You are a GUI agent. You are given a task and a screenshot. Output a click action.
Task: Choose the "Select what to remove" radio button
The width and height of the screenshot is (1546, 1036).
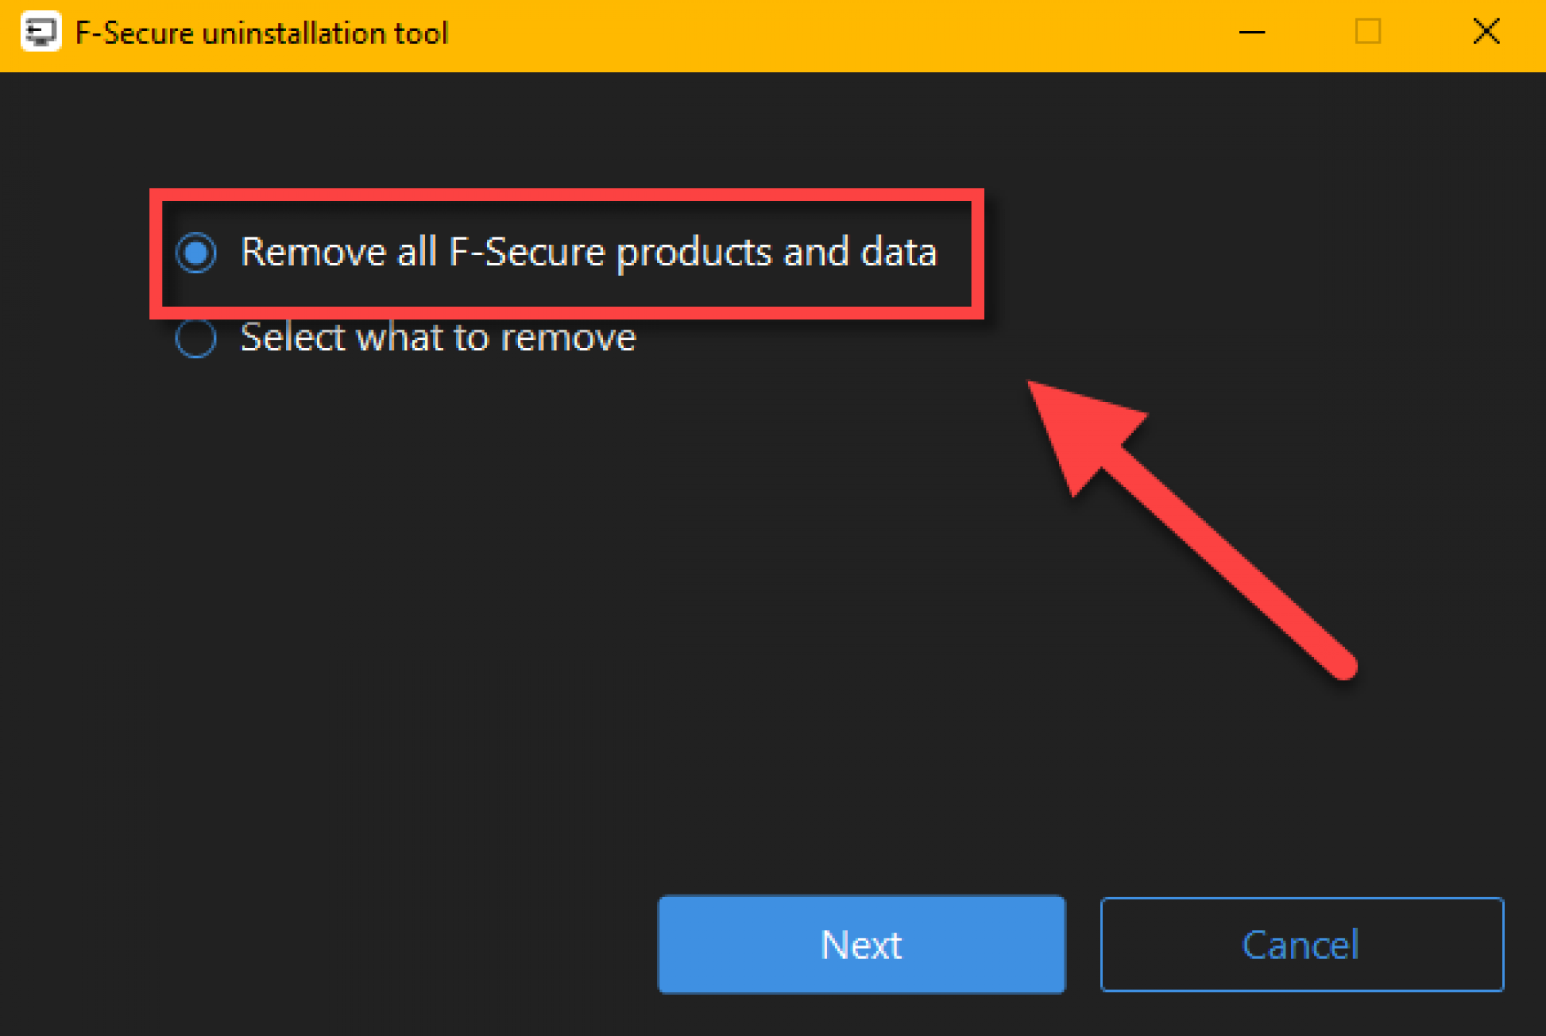[x=196, y=338]
